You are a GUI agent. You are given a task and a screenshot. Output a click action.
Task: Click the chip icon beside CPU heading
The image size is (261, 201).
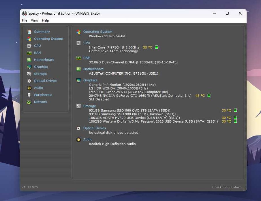click(x=78, y=43)
